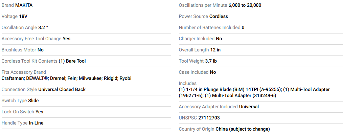Select the Overall Length 12 in value
The width and height of the screenshot is (343, 135).
(215, 50)
